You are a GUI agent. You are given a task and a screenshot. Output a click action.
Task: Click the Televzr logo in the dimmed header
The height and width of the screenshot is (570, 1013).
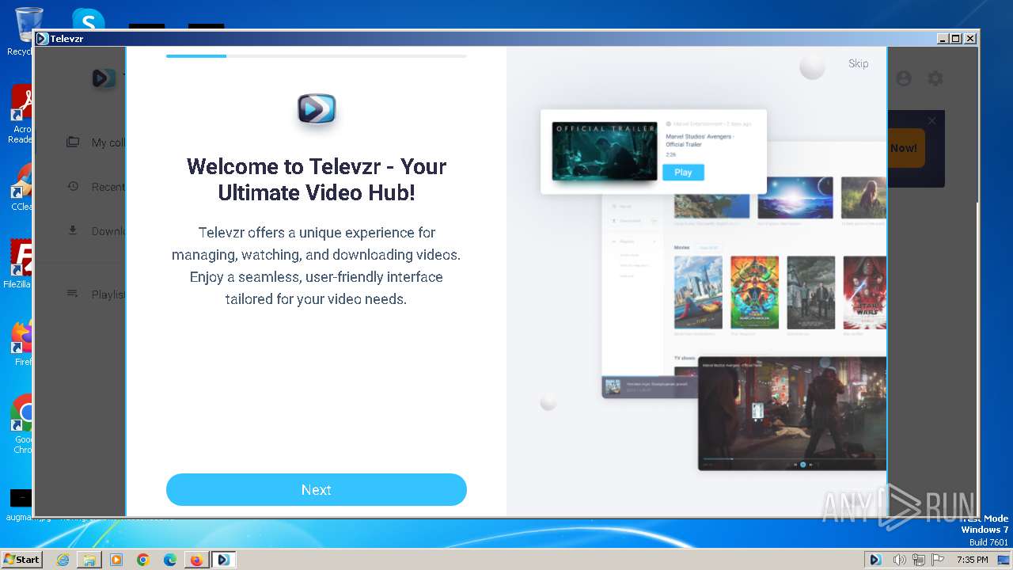[104, 78]
